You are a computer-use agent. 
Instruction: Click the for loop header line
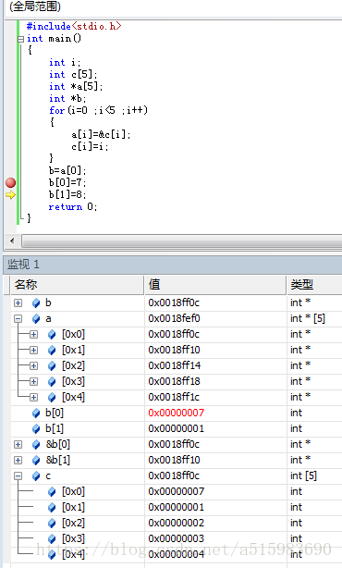98,110
